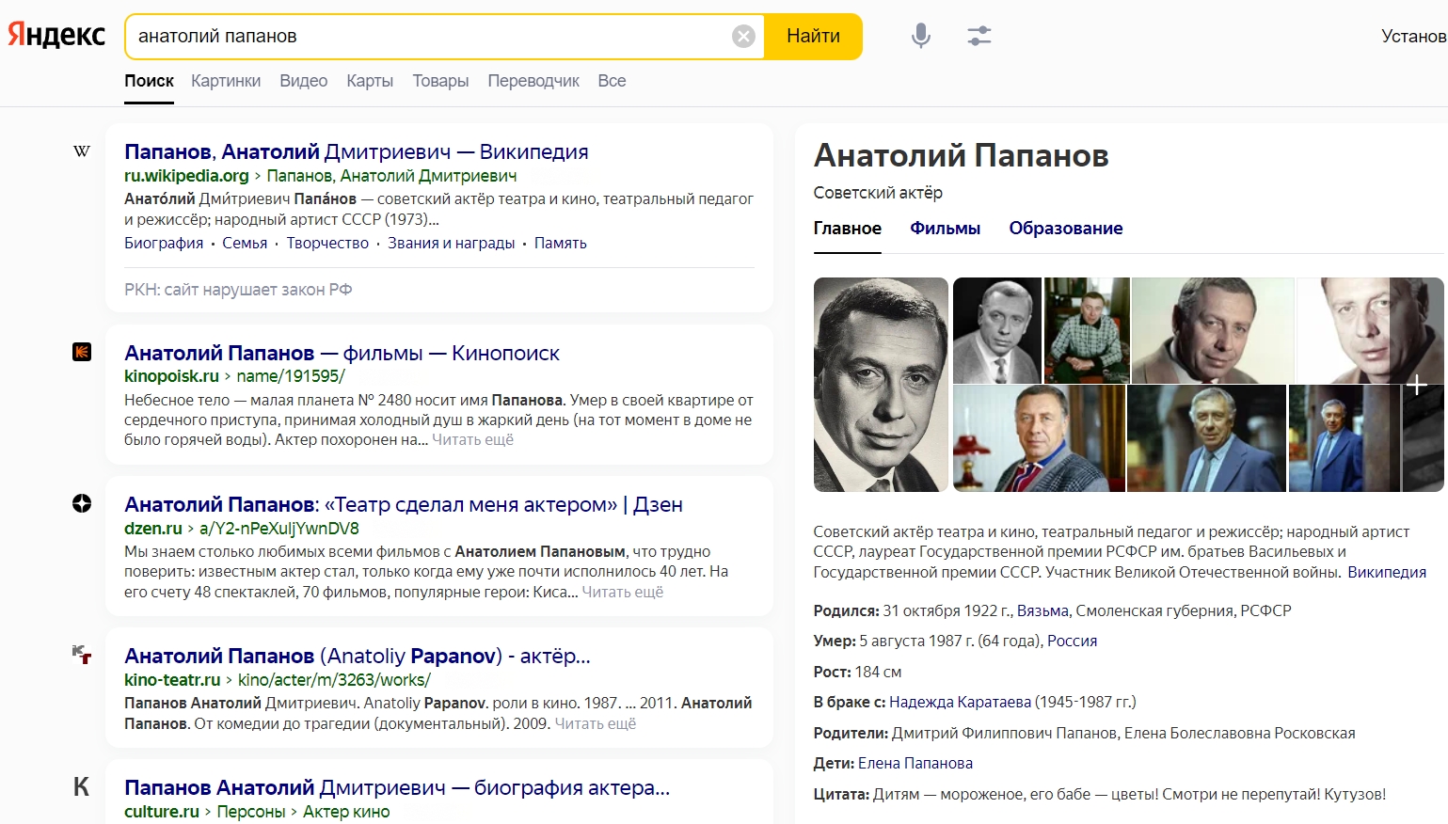Switch to the Фильмы panel tab
Image resolution: width=1448 pixels, height=824 pixels.
945,229
